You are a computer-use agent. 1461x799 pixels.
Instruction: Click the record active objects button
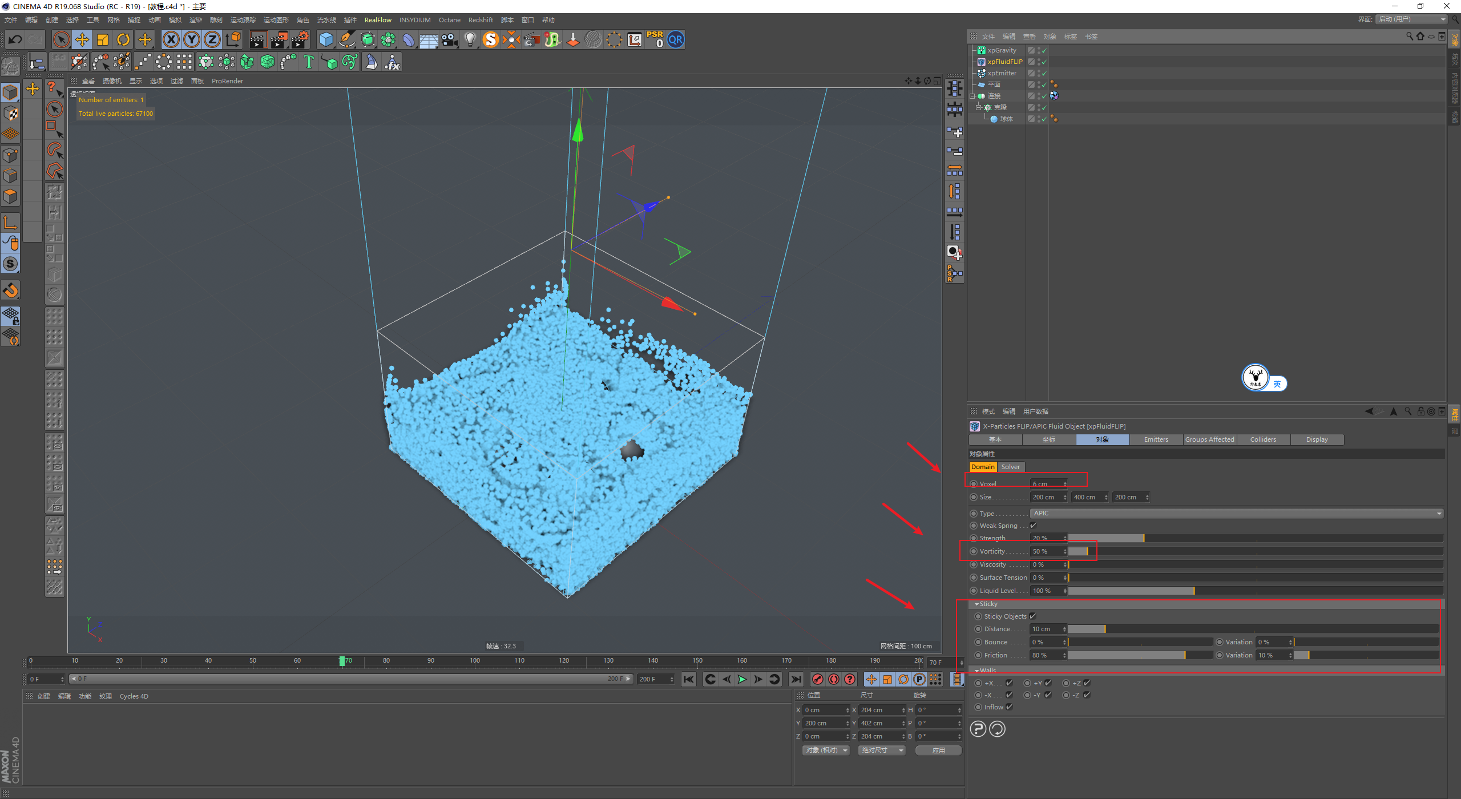(x=818, y=679)
